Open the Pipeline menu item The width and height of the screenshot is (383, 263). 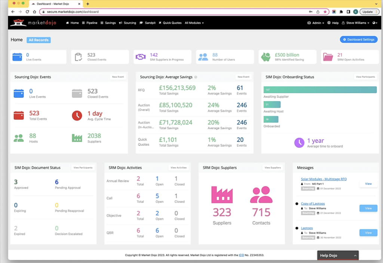pos(90,23)
